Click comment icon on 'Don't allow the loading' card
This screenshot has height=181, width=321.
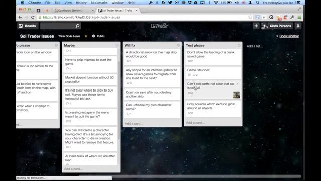[189, 61]
